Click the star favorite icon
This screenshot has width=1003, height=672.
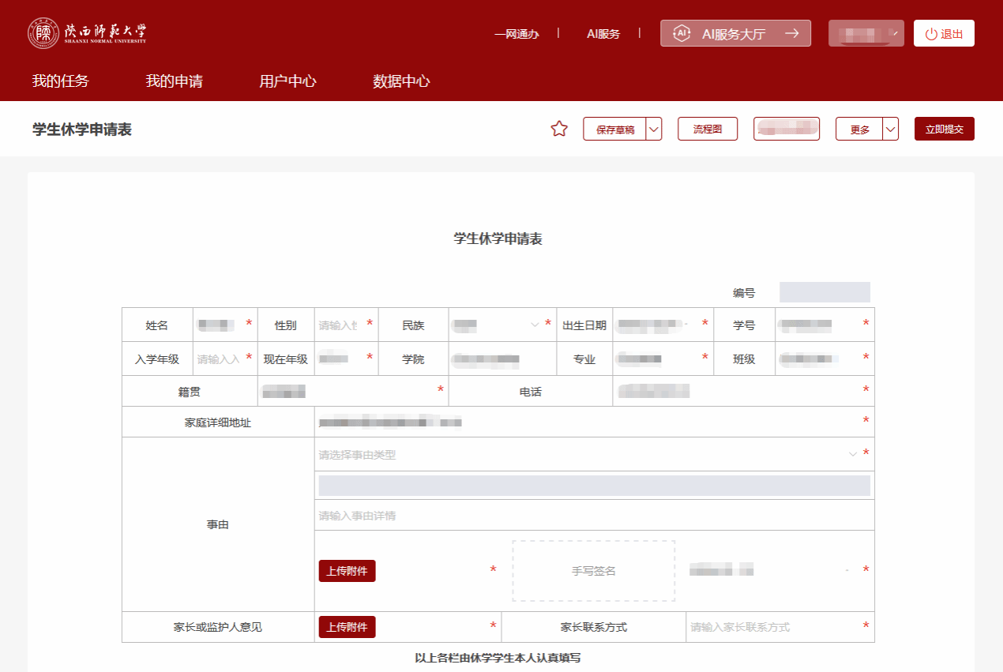click(x=559, y=129)
